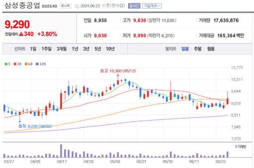Click the current price 9,290
Viewport: 254px width, 168px height.
point(17,24)
